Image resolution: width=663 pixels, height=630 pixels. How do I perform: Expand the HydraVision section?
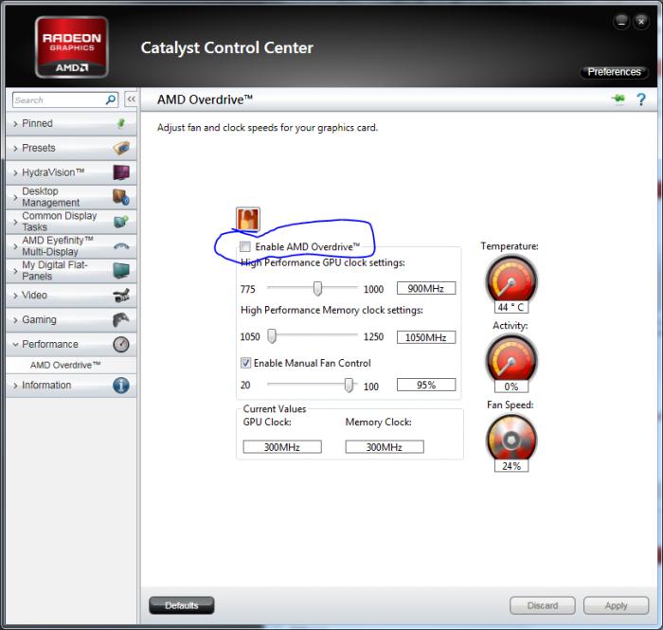71,172
